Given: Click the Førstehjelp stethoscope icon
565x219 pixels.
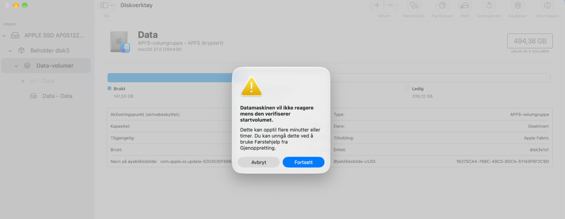Looking at the screenshot, I should pyautogui.click(x=414, y=5).
